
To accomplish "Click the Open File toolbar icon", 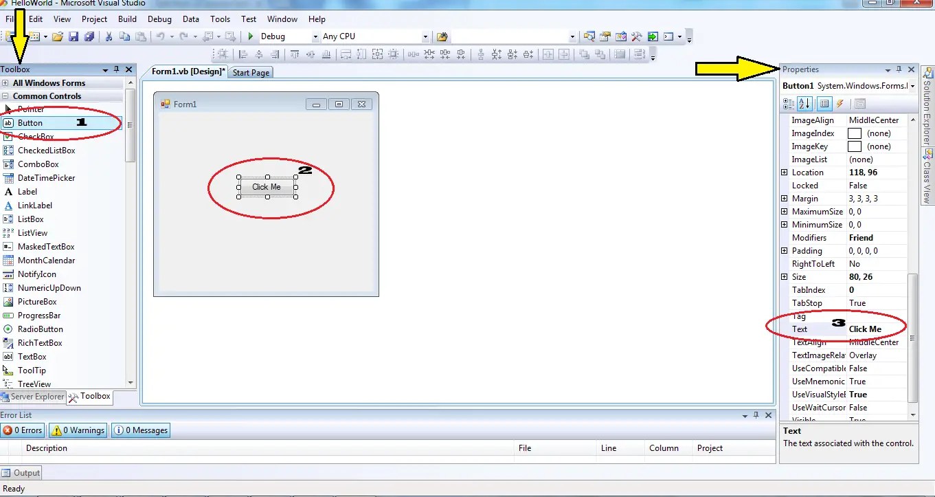I will coord(58,36).
